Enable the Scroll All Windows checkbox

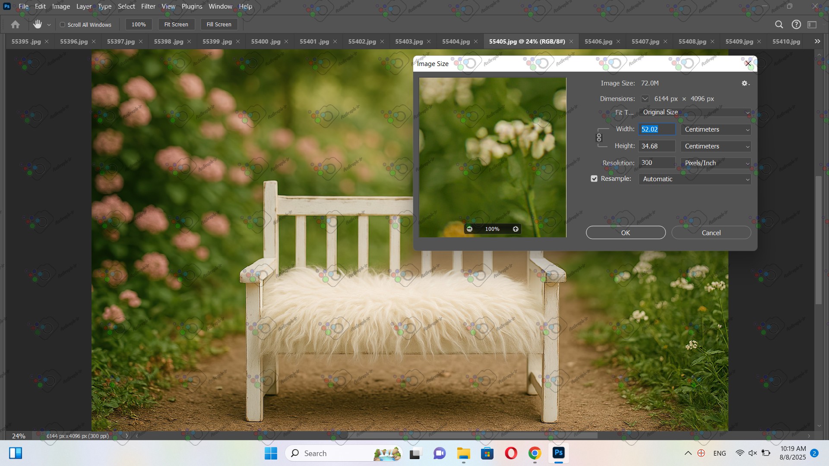[63, 25]
